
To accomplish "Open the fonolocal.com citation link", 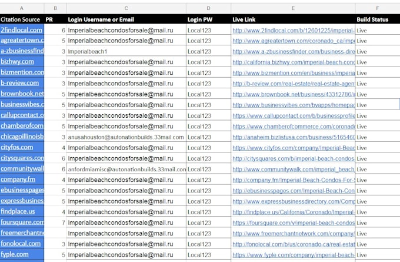I will [21, 244].
